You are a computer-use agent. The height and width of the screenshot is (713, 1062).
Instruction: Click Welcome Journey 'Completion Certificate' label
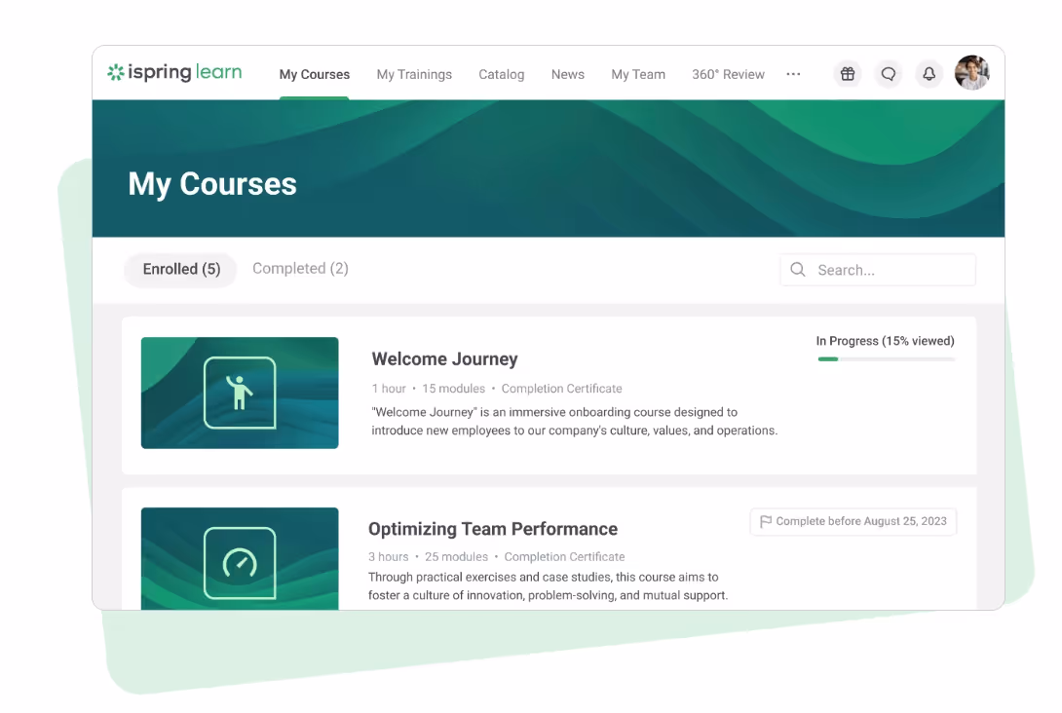coord(561,389)
